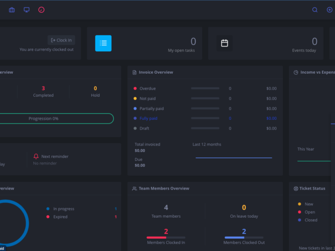Click the On leave today number

click(x=244, y=207)
